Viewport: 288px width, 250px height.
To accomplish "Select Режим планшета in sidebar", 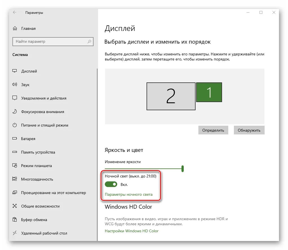I will (36, 166).
